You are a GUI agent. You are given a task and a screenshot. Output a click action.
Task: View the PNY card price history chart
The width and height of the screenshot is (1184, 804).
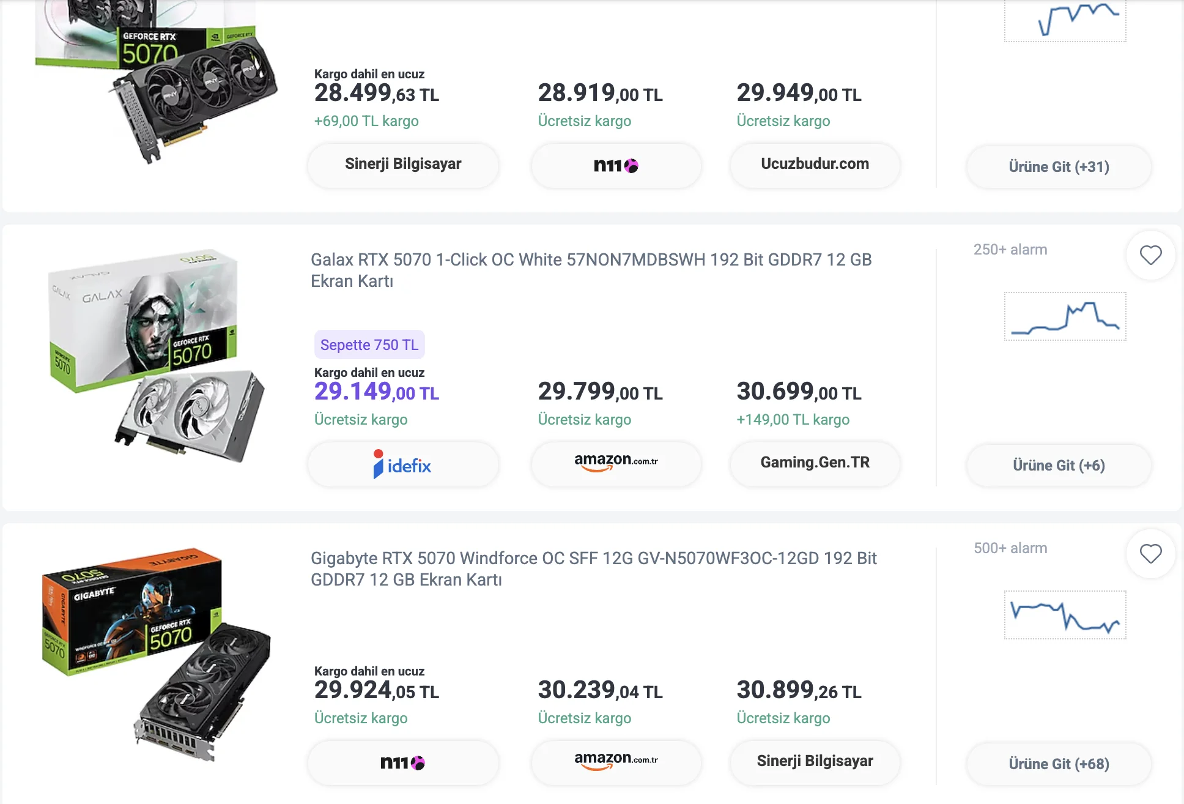click(1065, 20)
